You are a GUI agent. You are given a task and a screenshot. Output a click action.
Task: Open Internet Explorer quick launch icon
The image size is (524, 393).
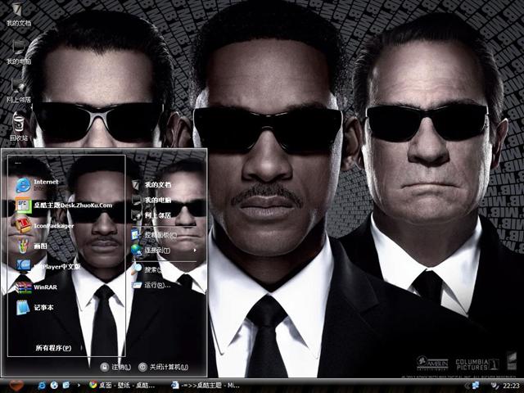point(42,386)
